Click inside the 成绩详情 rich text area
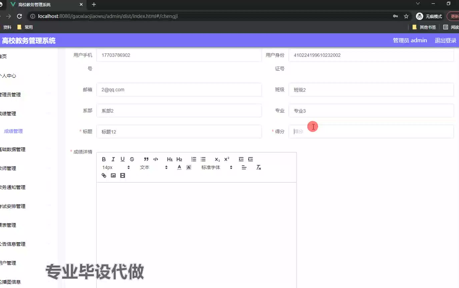This screenshot has width=459, height=288. [x=197, y=235]
